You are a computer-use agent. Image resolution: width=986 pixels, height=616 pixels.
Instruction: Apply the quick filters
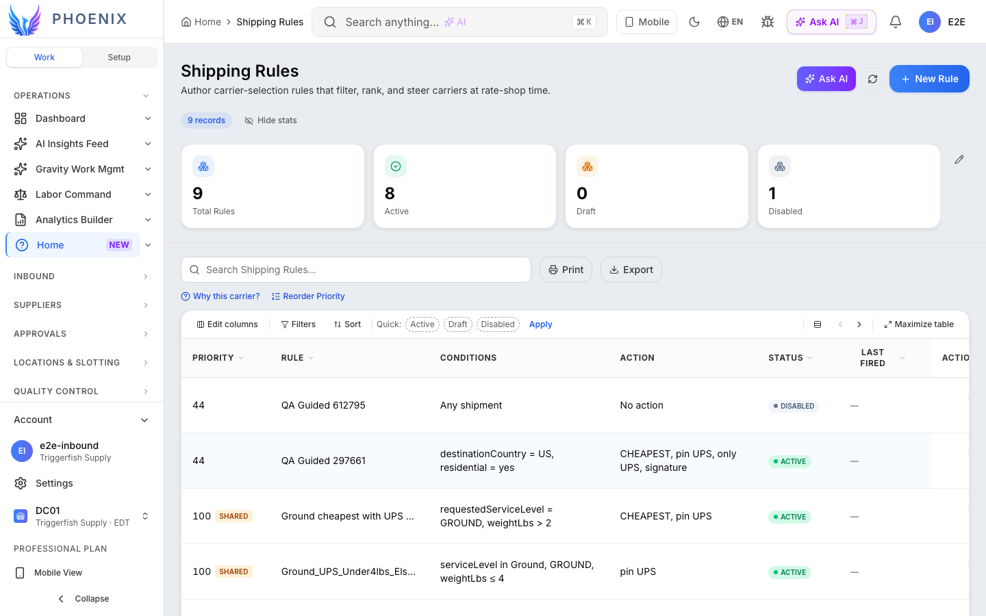pyautogui.click(x=540, y=324)
